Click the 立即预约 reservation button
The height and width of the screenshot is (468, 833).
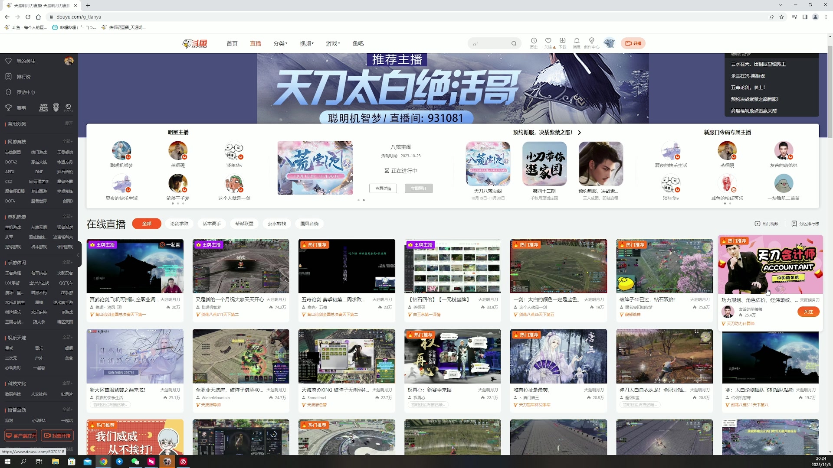pos(419,188)
